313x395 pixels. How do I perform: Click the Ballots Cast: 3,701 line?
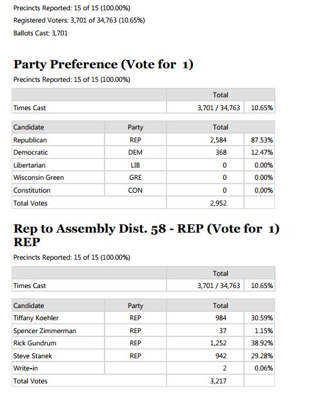coord(41,33)
